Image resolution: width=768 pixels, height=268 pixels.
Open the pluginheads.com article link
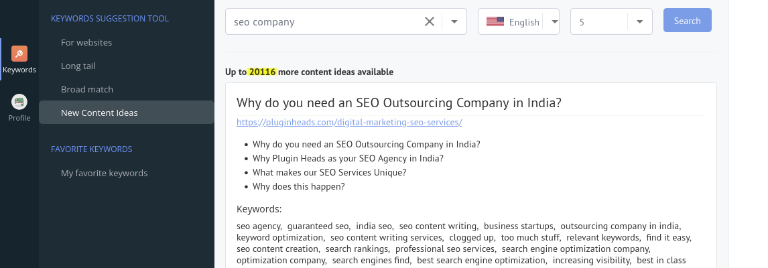349,122
